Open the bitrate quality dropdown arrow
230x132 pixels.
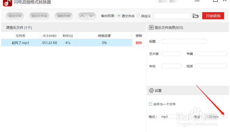pyautogui.click(x=223, y=117)
